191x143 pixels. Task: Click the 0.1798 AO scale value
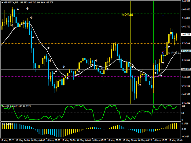[x=185, y=124]
